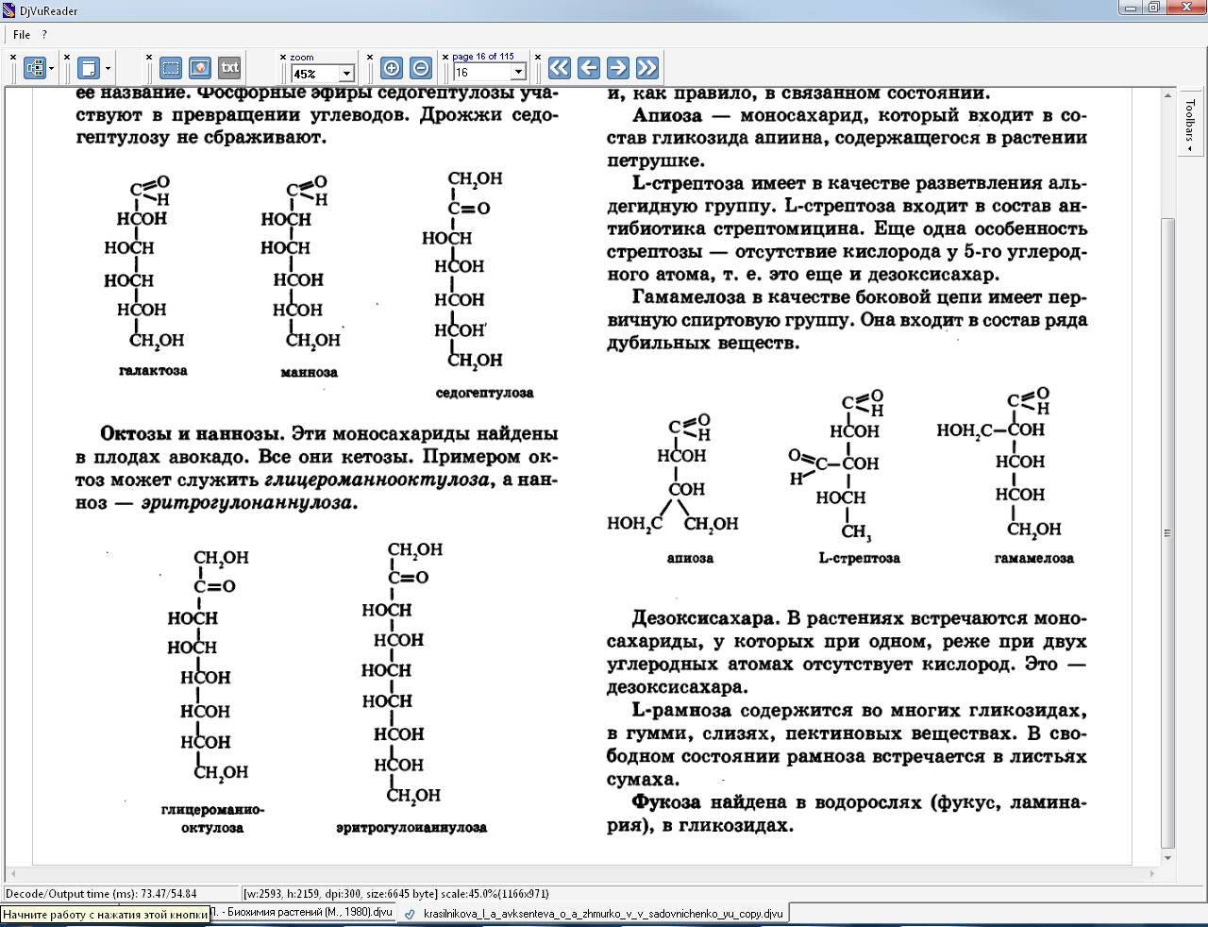Viewport: 1208px width, 927px height.
Task: Jump to last page double-arrow icon
Action: click(x=647, y=68)
